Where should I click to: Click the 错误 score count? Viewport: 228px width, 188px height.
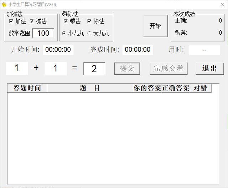click(x=220, y=33)
